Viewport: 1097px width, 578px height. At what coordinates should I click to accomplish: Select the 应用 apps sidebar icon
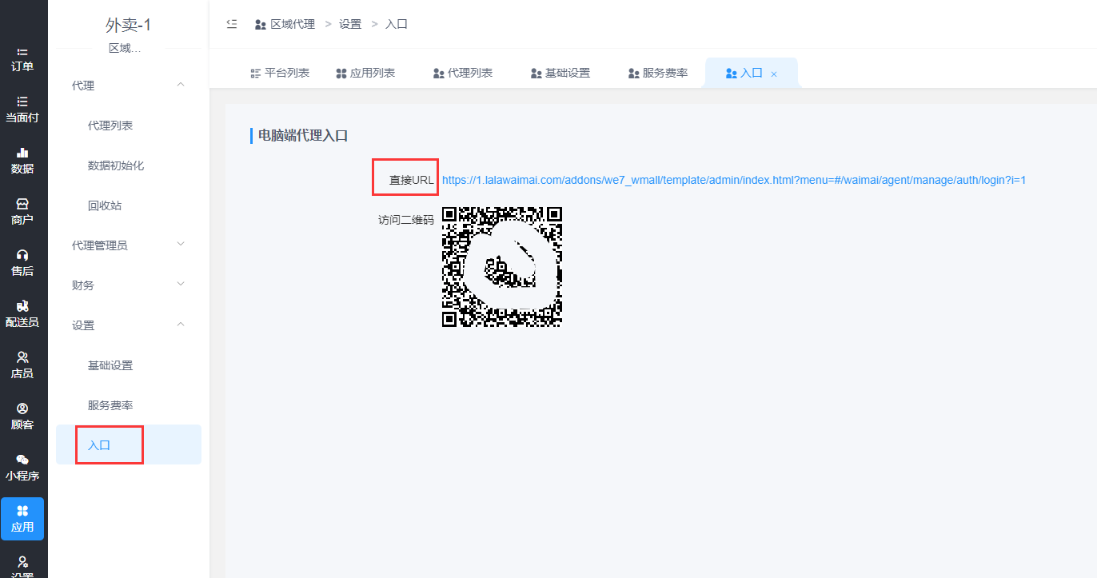click(x=22, y=511)
